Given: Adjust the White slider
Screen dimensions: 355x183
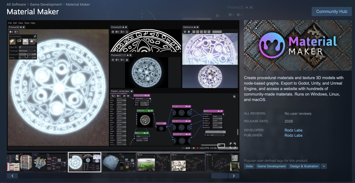Looking at the screenshot, I should click(x=27, y=58).
